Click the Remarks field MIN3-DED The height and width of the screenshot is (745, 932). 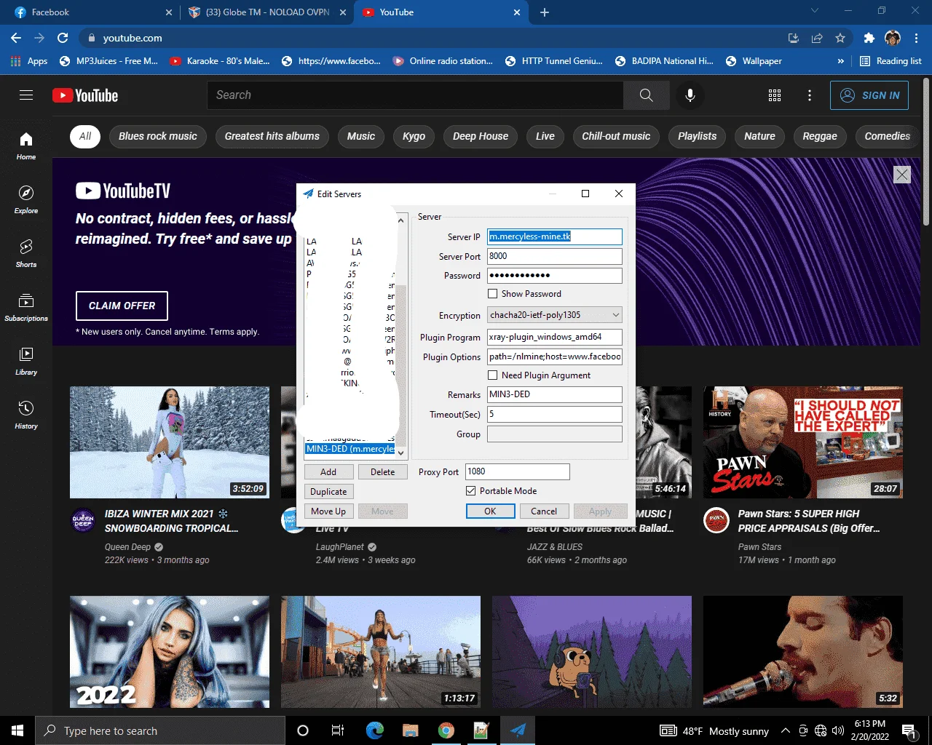click(555, 394)
